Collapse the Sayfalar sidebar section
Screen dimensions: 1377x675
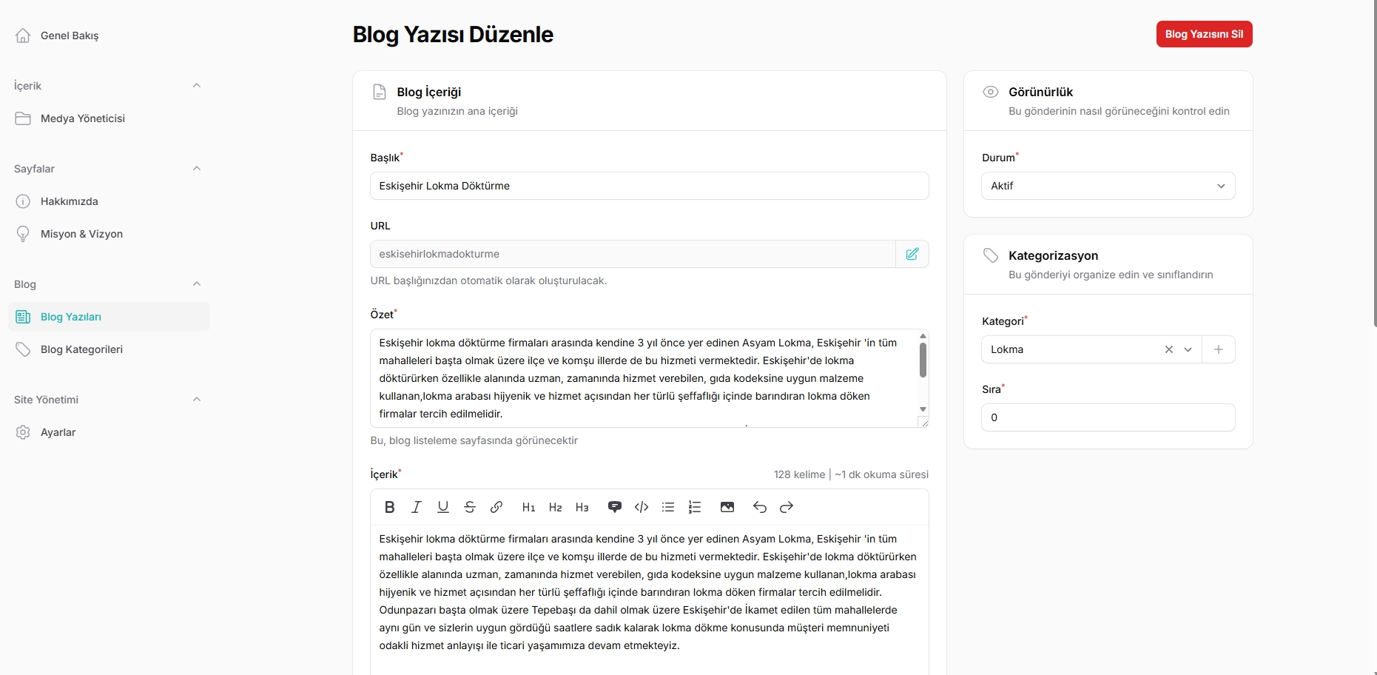point(197,169)
